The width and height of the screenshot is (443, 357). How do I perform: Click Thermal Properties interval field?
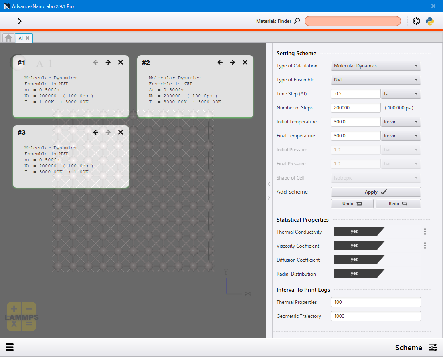point(376,302)
